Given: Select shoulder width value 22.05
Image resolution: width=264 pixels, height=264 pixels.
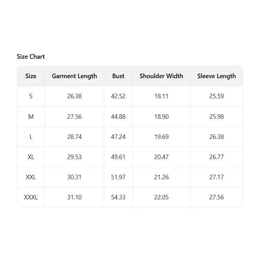Looking at the screenshot, I should click(161, 197).
